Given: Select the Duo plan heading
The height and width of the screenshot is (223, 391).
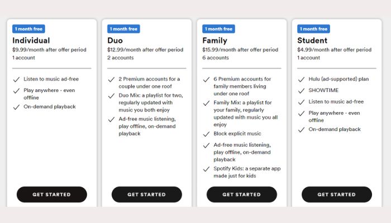Looking at the screenshot, I should pyautogui.click(x=116, y=40).
